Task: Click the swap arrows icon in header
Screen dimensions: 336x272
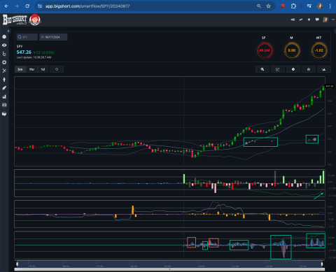Action: point(301,20)
